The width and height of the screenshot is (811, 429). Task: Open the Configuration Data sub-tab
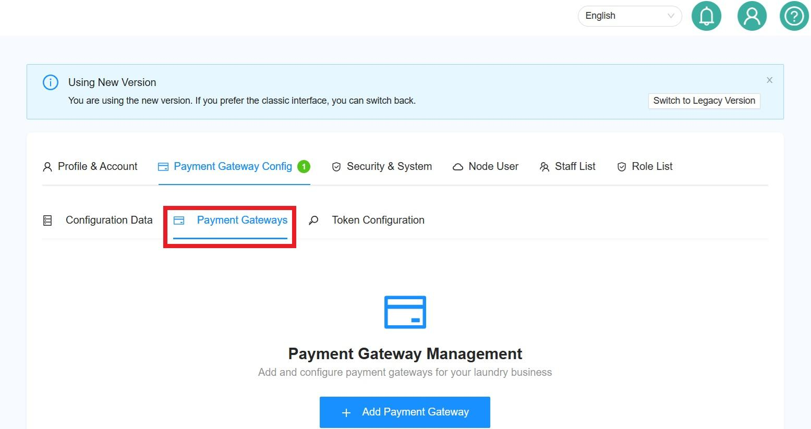coord(98,220)
